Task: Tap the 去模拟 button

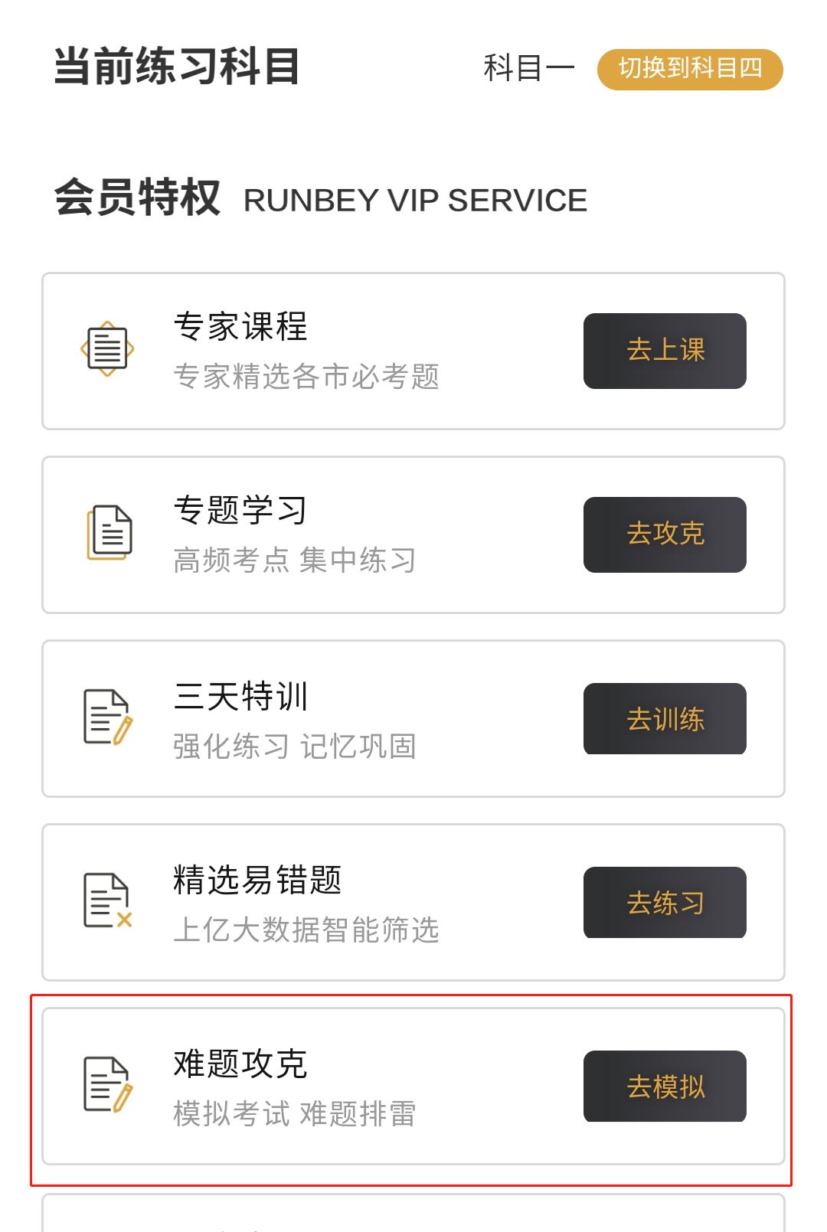Action: [665, 1087]
